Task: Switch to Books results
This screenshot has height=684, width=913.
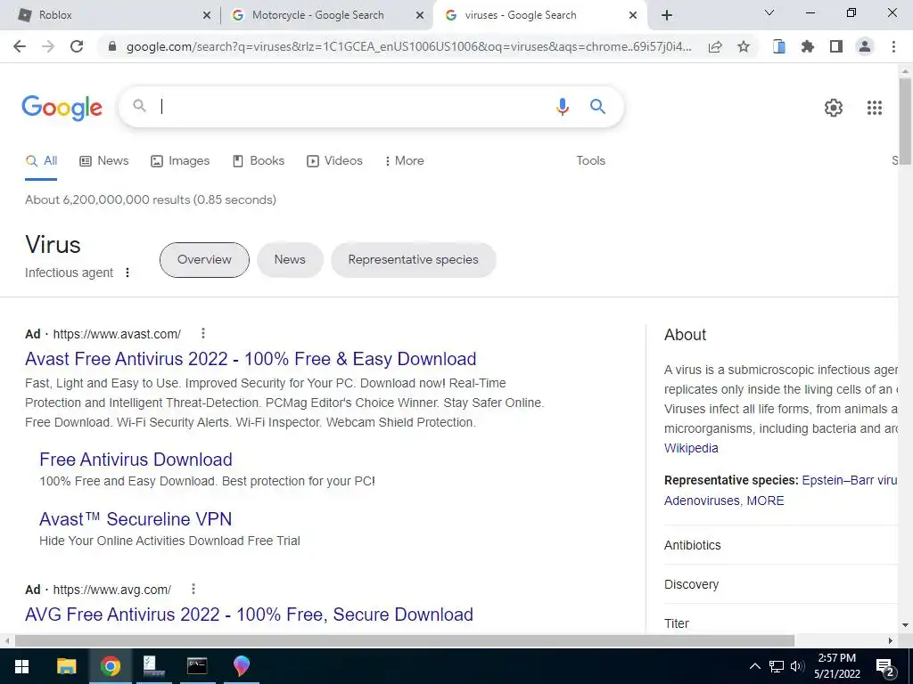Action: click(x=259, y=161)
